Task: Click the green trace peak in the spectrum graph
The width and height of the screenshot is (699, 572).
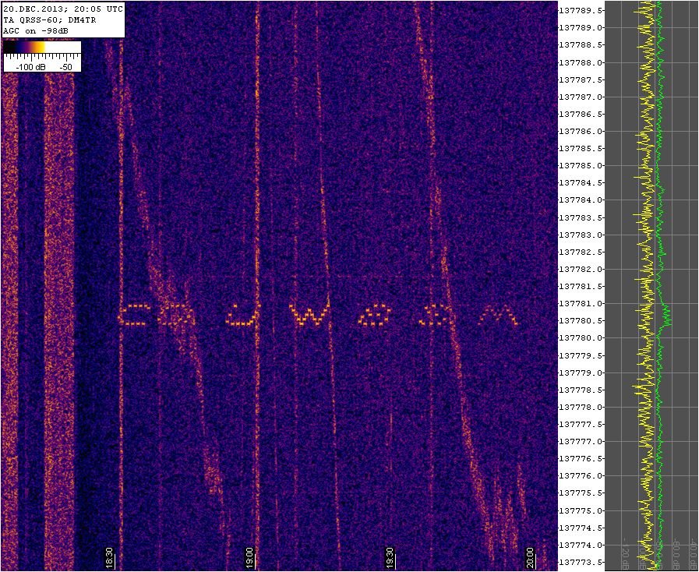Action: (667, 316)
